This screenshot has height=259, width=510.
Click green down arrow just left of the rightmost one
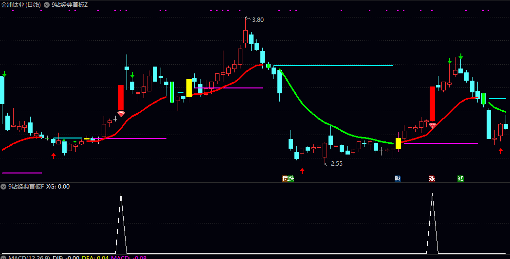tap(450, 61)
